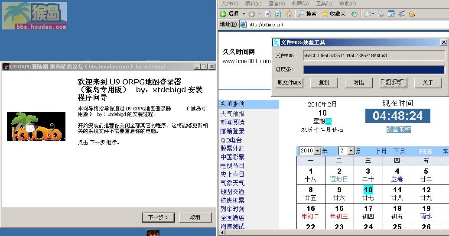Go to the home page via the house icon
The height and width of the screenshot is (236, 449).
point(289,14)
